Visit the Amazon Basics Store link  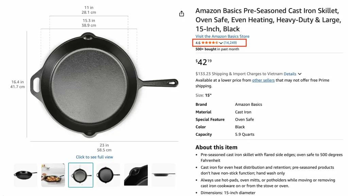tap(222, 36)
